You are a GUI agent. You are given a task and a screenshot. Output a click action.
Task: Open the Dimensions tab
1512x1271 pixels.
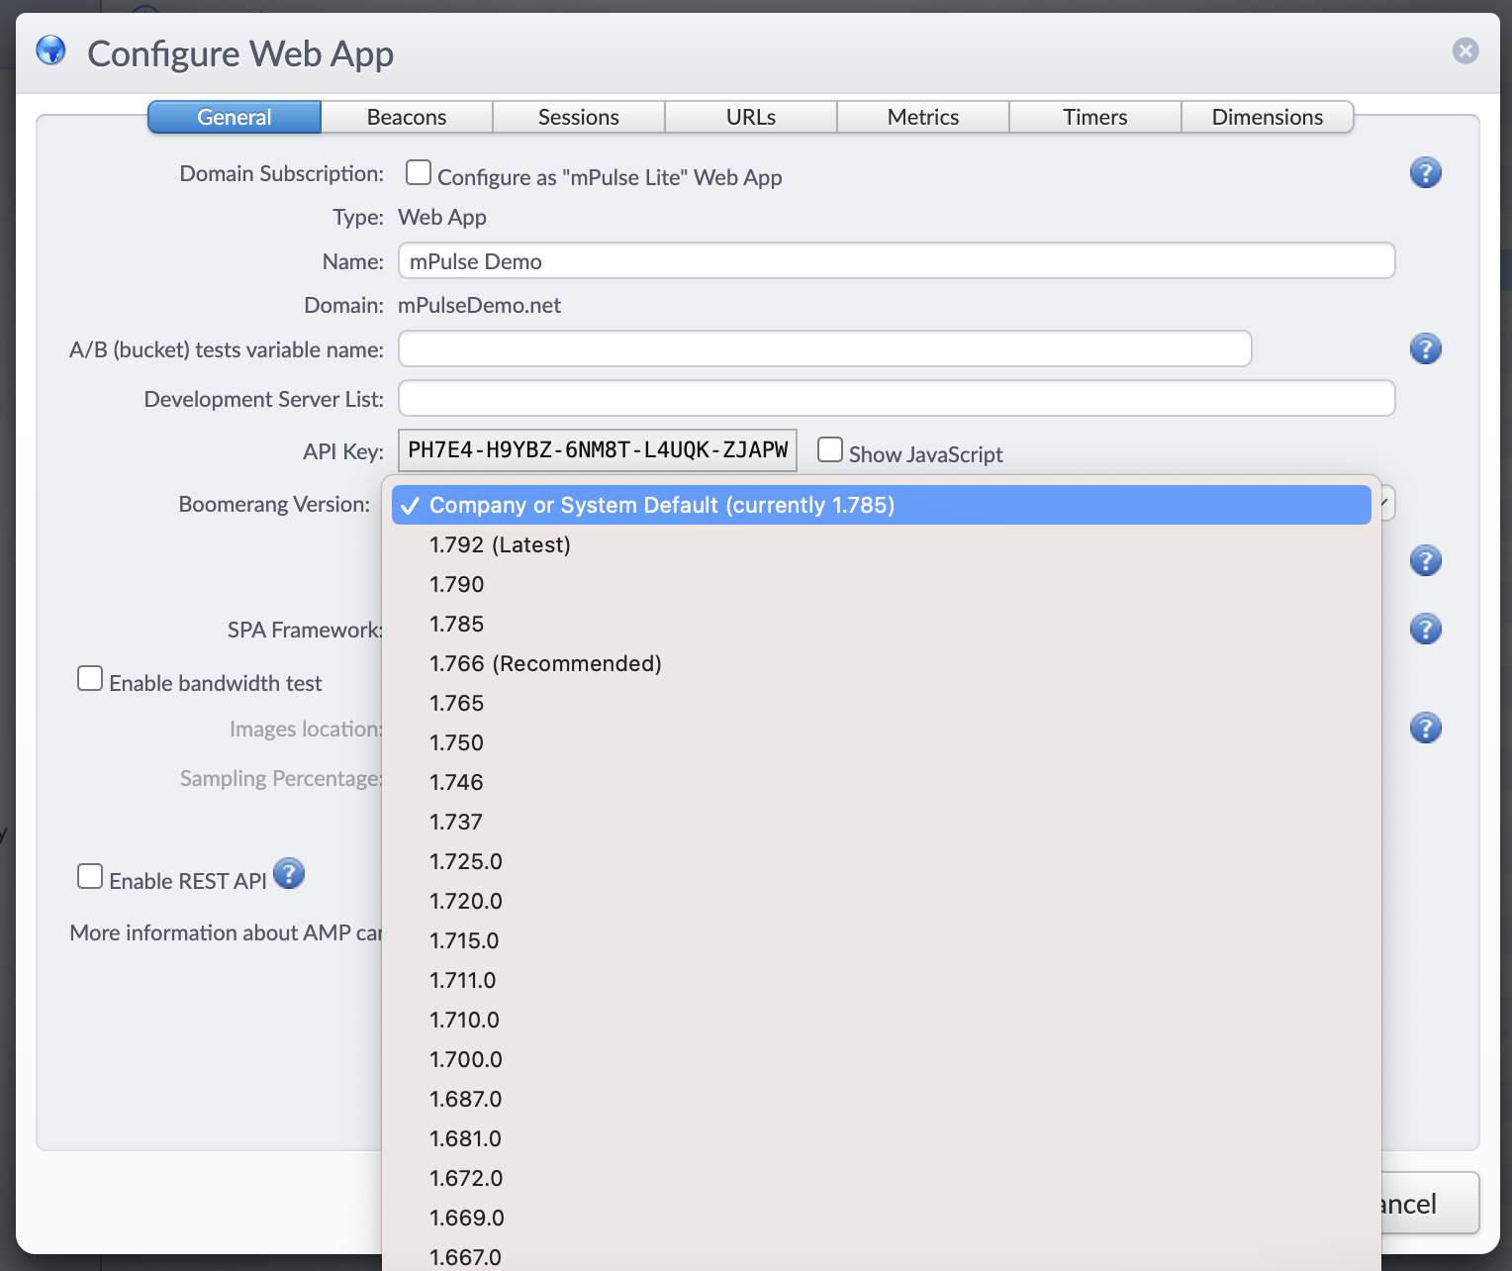click(x=1267, y=118)
